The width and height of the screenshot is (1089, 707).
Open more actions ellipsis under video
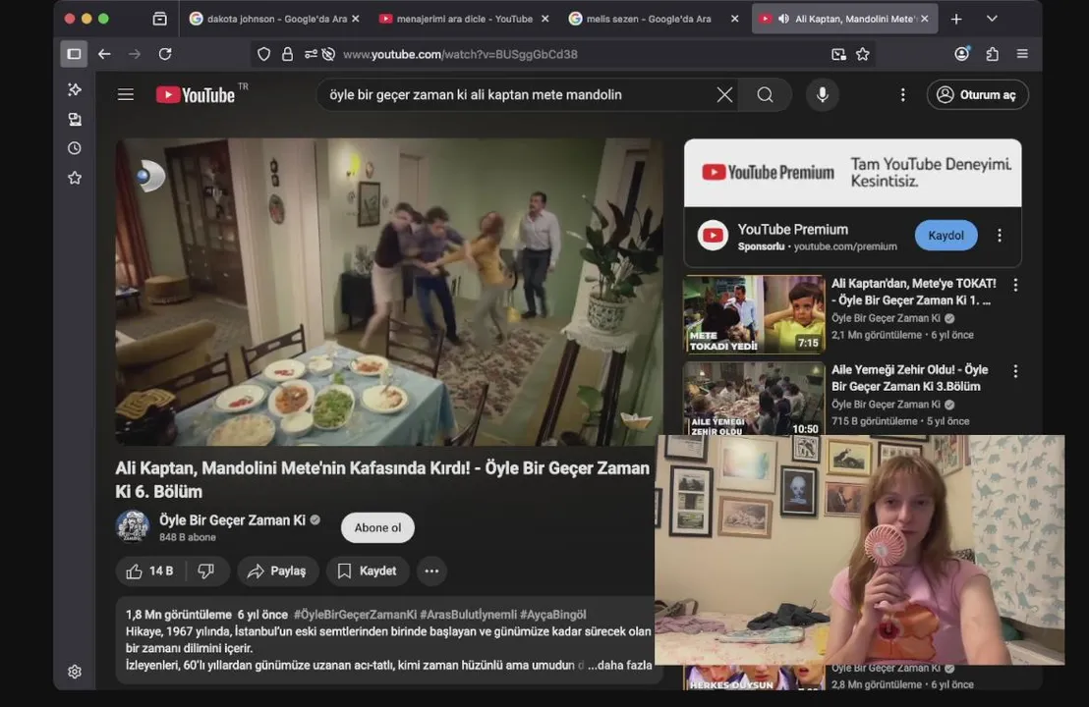431,571
